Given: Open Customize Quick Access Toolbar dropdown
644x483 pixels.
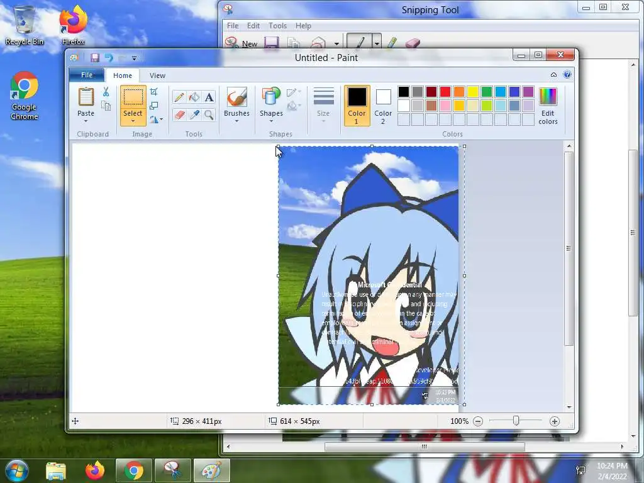Looking at the screenshot, I should click(135, 58).
